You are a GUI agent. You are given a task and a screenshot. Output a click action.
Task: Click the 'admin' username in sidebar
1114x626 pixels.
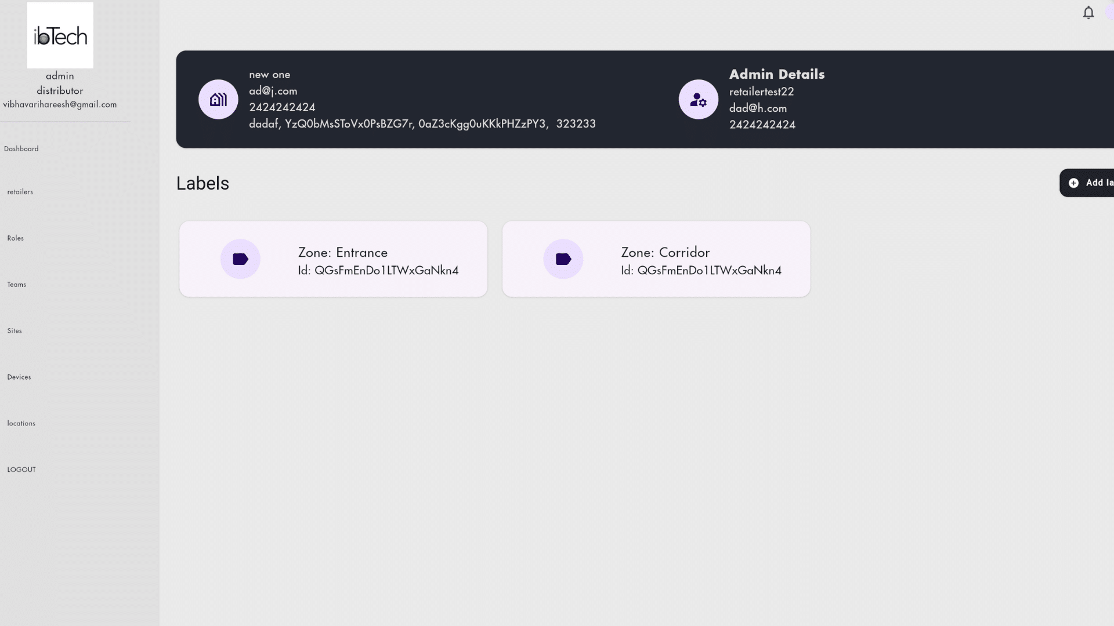tap(60, 76)
